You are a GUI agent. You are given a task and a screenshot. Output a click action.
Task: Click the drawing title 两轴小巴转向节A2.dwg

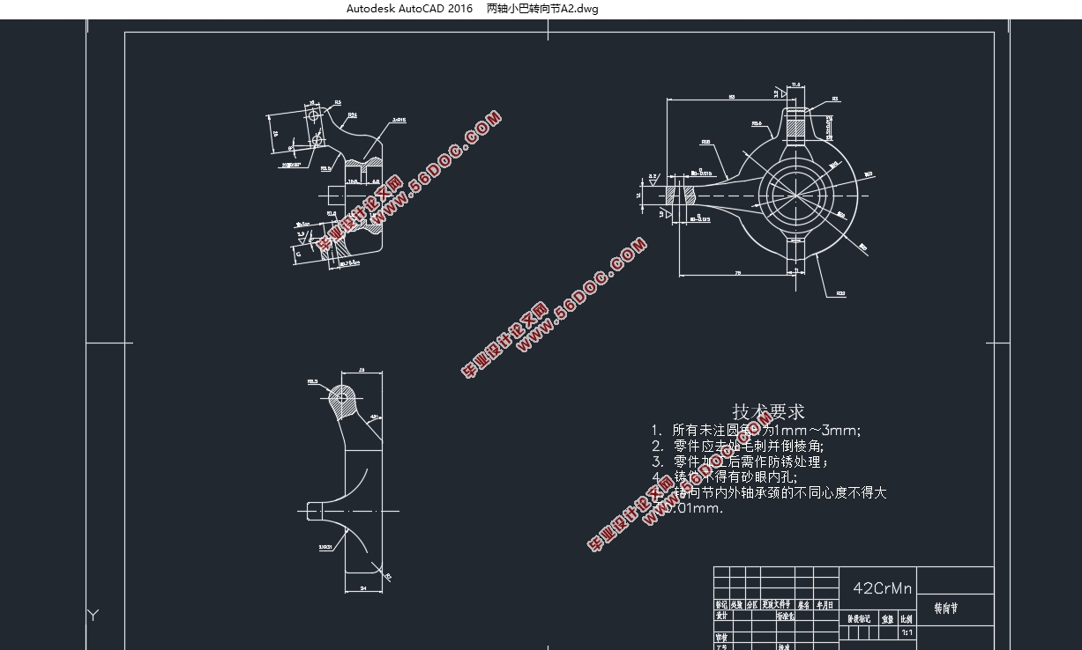point(542,9)
